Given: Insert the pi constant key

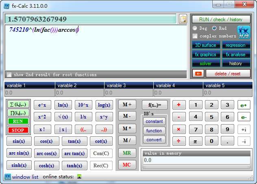Looking at the screenshot, I should point(196,141).
